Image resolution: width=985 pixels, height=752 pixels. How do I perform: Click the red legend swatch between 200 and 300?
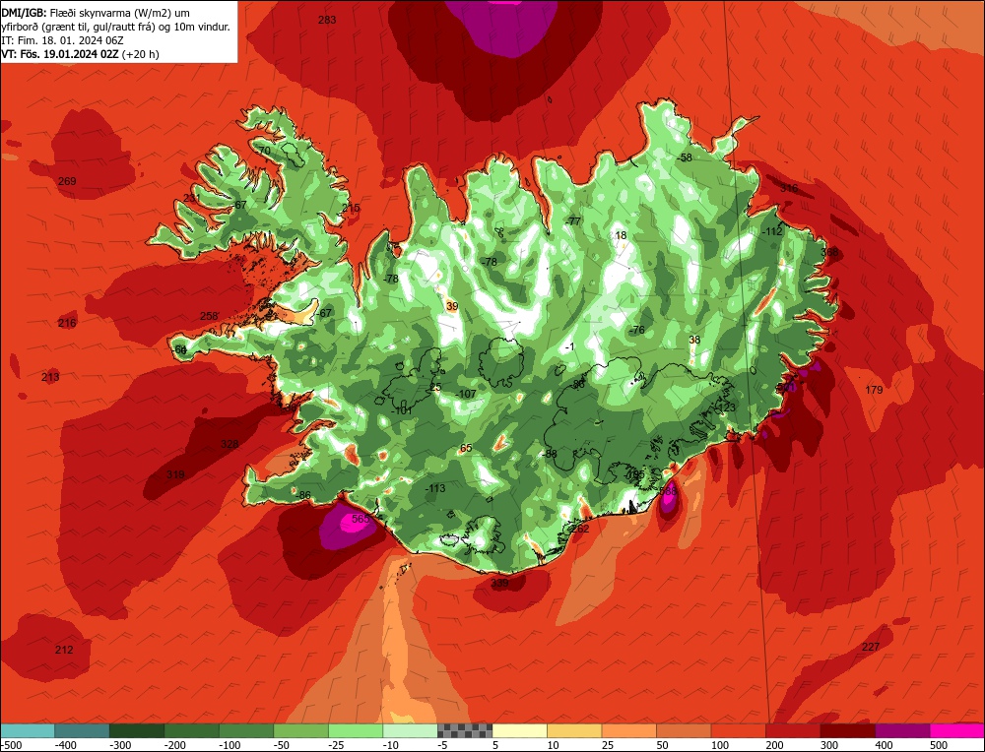pos(793,730)
